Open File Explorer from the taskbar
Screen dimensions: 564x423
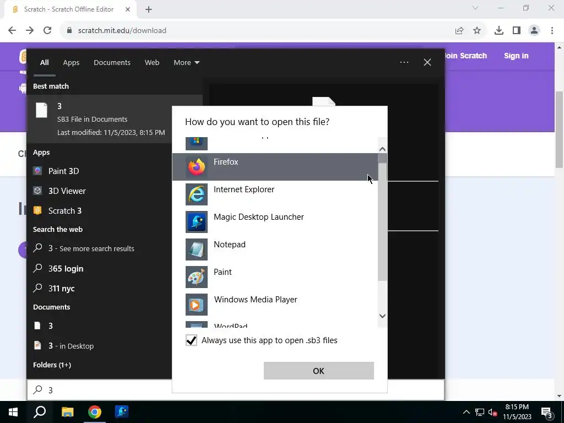click(x=67, y=412)
